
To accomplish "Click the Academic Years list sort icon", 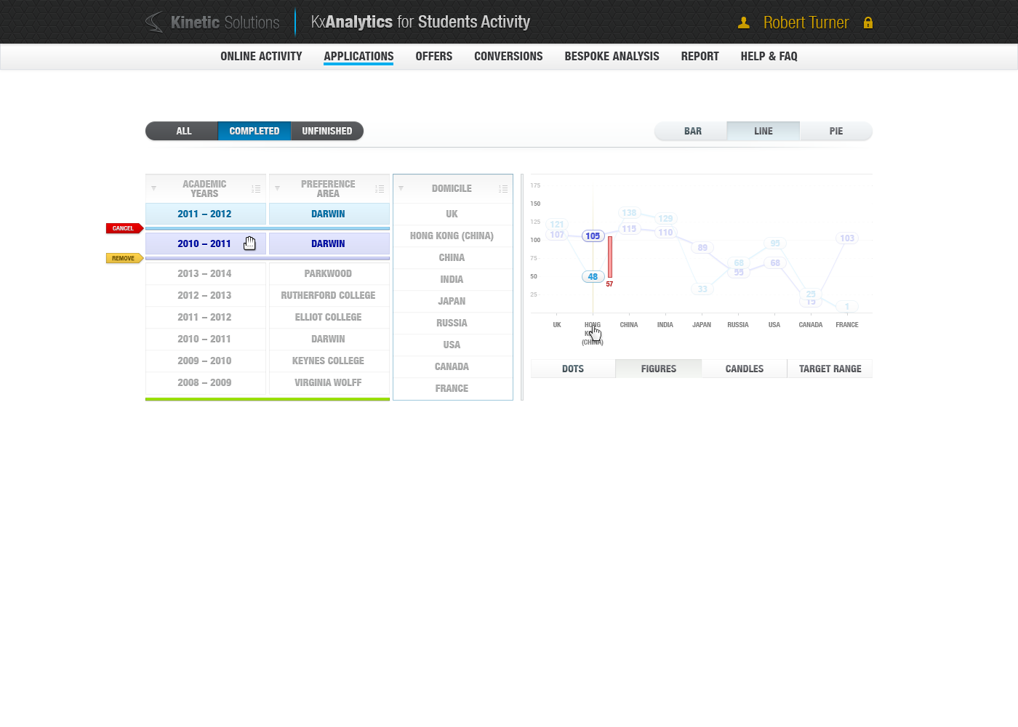I will [x=256, y=189].
